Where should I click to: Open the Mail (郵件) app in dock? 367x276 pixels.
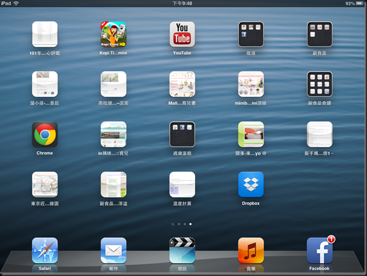pyautogui.click(x=114, y=250)
